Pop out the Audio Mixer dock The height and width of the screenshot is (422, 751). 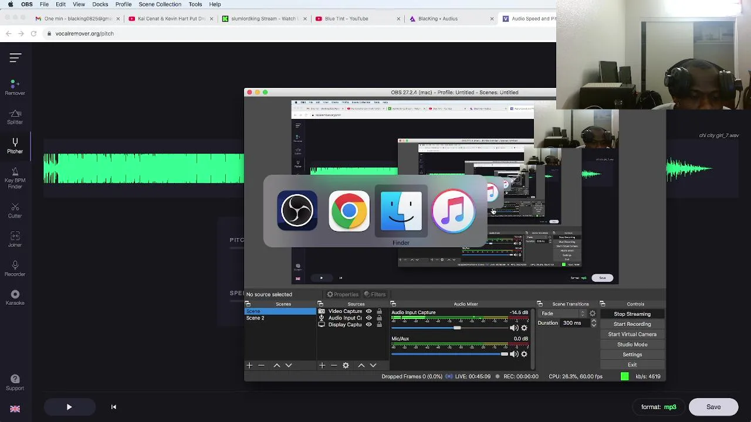(x=393, y=304)
